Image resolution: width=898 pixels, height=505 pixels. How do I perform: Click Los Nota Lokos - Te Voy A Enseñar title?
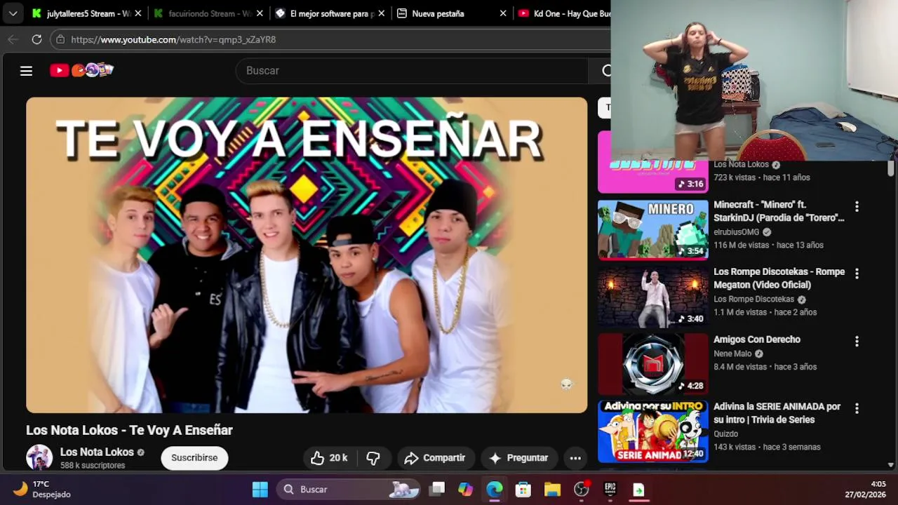129,430
